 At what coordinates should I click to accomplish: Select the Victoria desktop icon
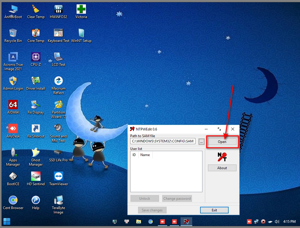tap(81, 12)
